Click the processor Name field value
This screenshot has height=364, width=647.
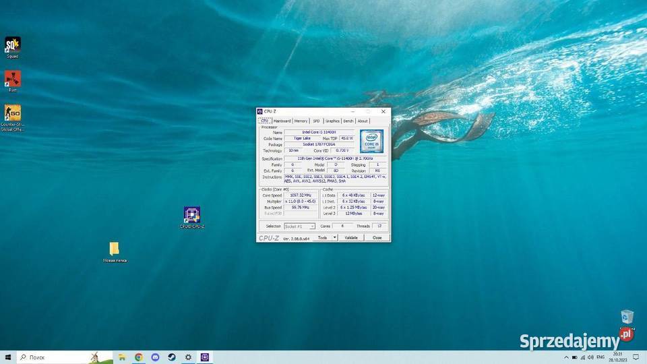pos(319,132)
